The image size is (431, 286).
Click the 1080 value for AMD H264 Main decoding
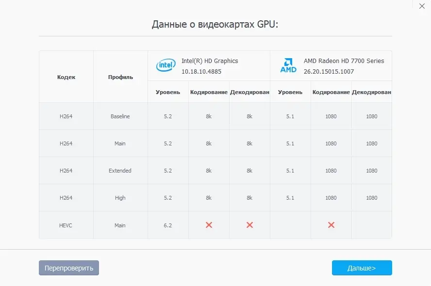[372, 143]
